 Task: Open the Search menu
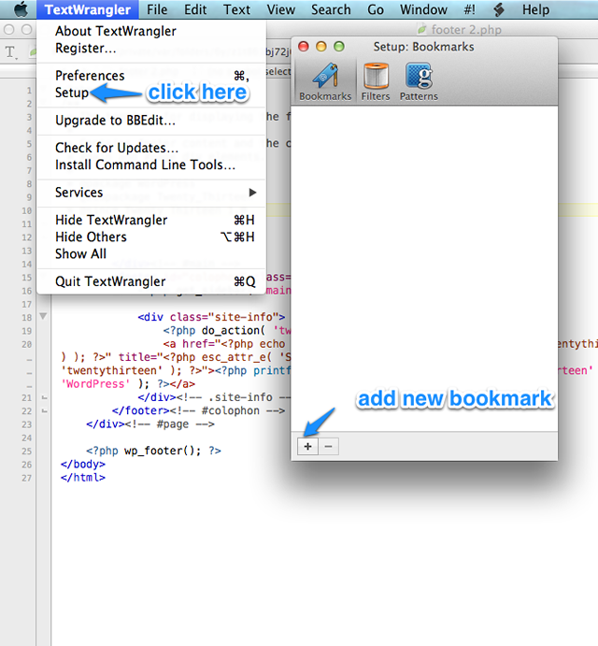coord(331,9)
